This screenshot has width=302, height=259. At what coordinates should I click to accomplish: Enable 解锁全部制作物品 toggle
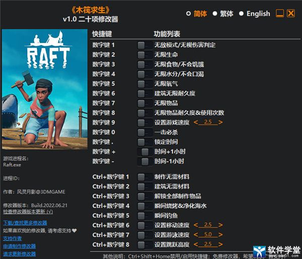point(144,197)
